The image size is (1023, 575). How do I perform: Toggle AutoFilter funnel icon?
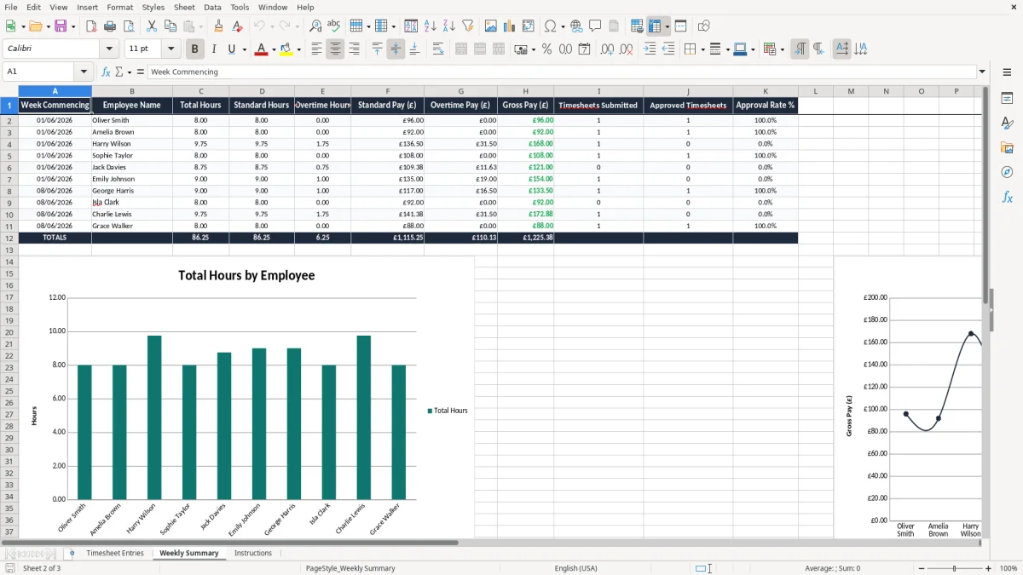[467, 26]
